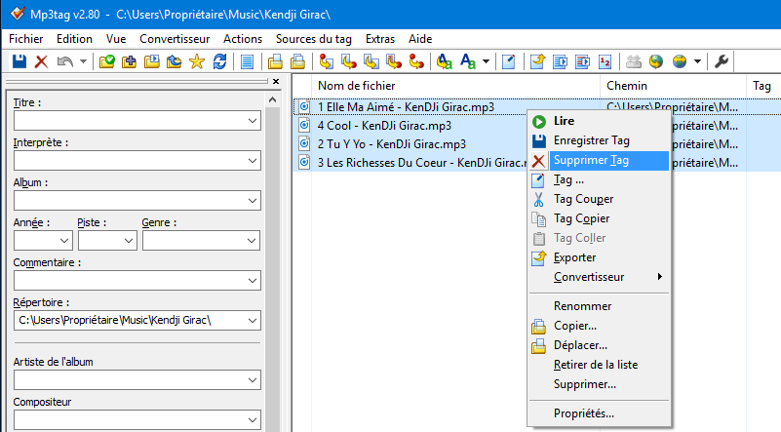The width and height of the screenshot is (781, 432).
Task: Expand the Répertoire path dropdown
Action: click(x=252, y=321)
